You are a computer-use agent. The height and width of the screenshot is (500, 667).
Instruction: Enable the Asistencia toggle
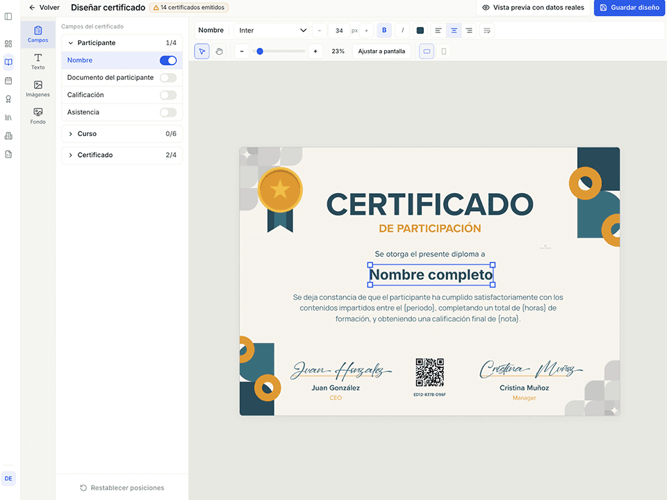[x=168, y=112]
